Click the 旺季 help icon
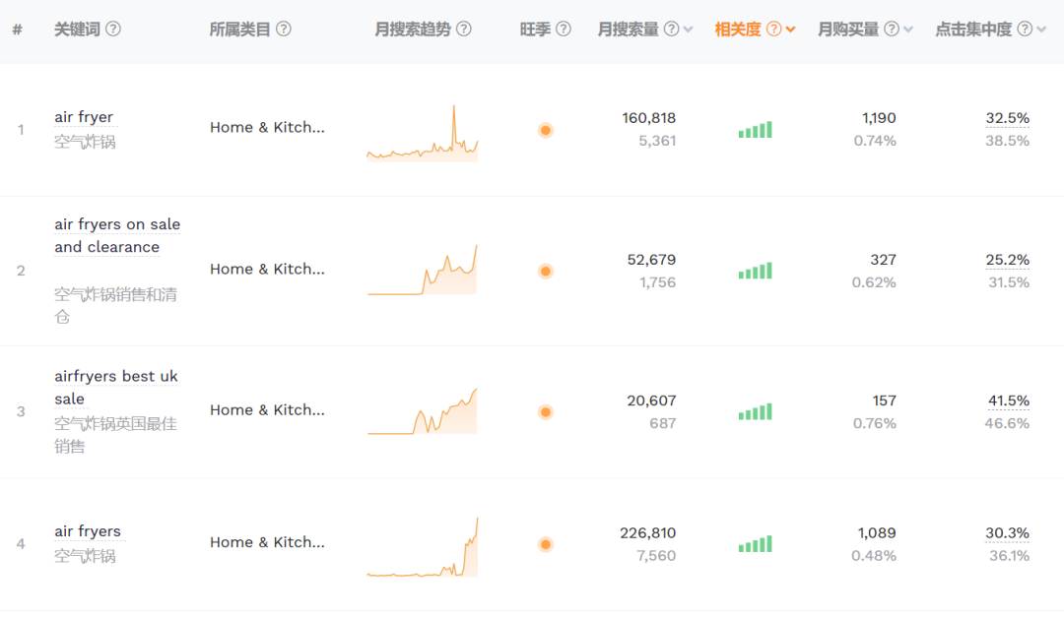Viewport: 1064px width, 617px height. tap(563, 29)
